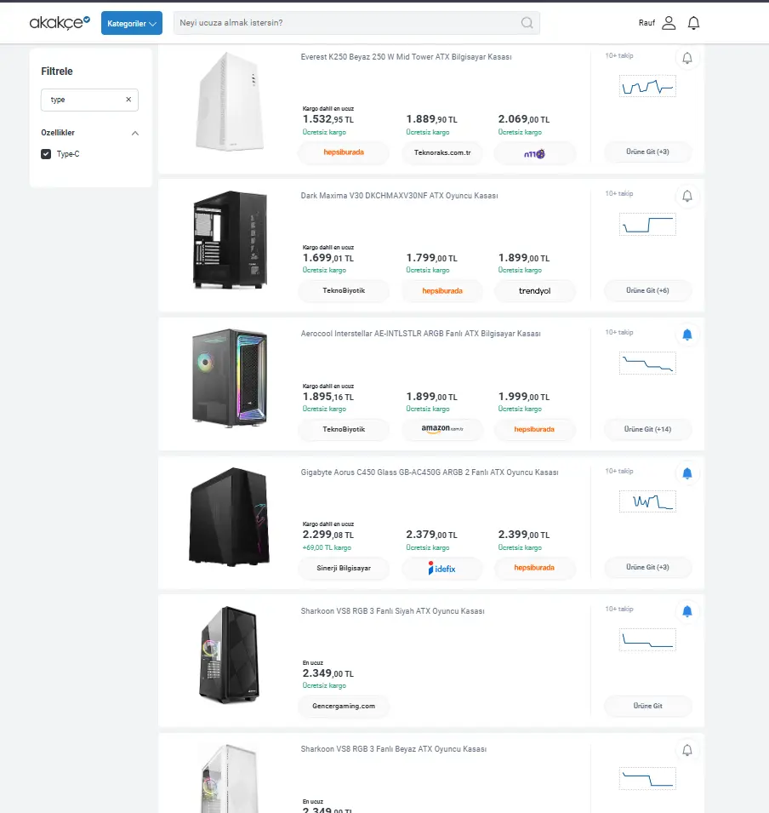Click the 2.379,00 TL idefix price
This screenshot has width=769, height=813.
click(x=431, y=535)
